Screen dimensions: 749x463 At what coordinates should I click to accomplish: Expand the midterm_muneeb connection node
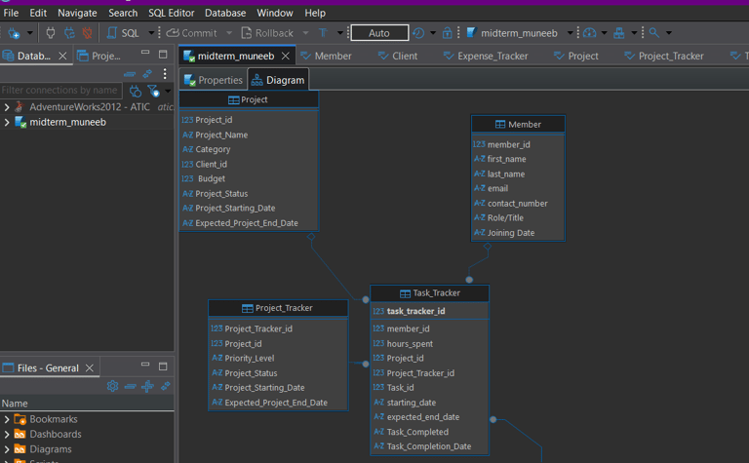pyautogui.click(x=7, y=122)
